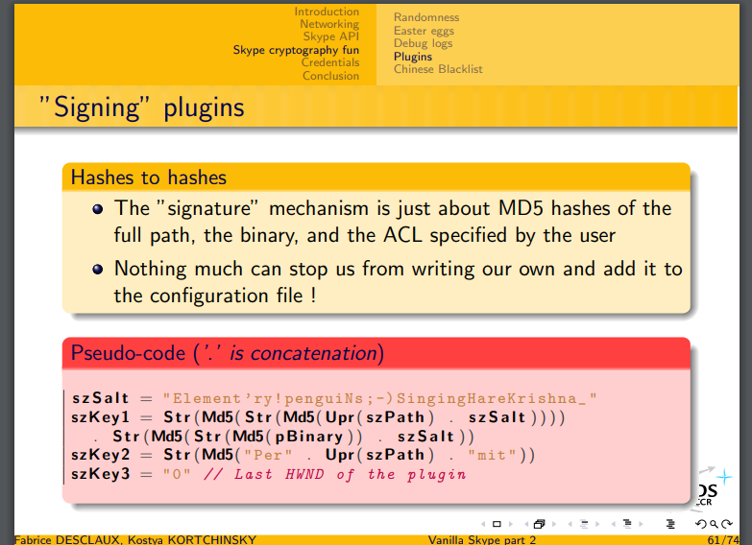
Task: Click the "Last HWND of the plugin" comment
Action: (x=335, y=475)
